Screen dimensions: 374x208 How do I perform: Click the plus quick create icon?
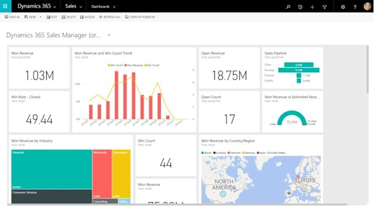[312, 7]
